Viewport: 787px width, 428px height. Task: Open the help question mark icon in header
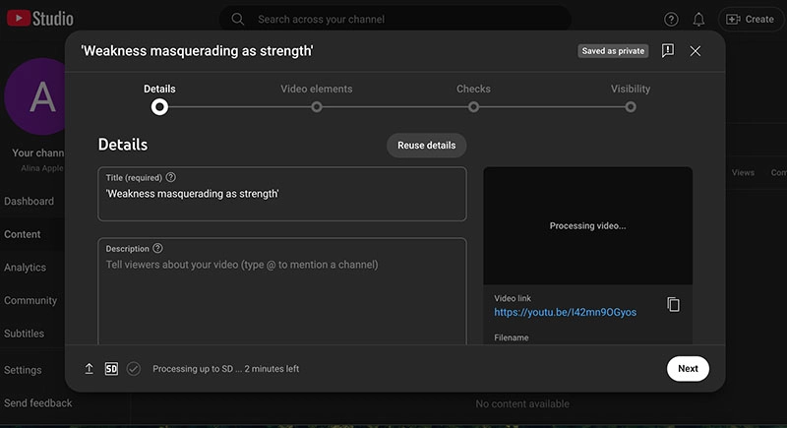(x=671, y=19)
